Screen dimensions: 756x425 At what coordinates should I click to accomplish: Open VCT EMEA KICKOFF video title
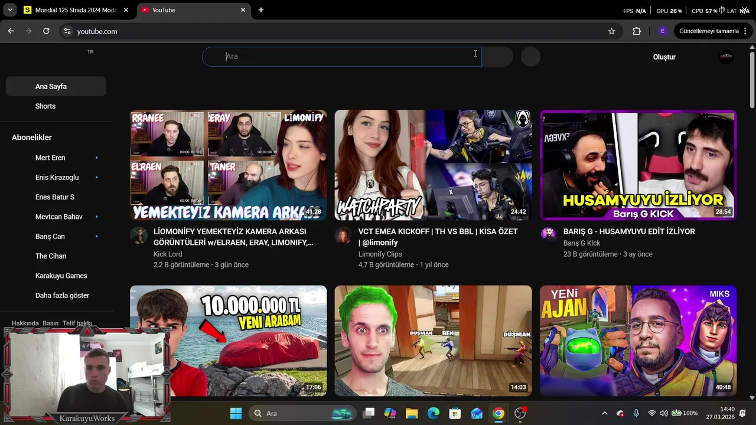438,237
